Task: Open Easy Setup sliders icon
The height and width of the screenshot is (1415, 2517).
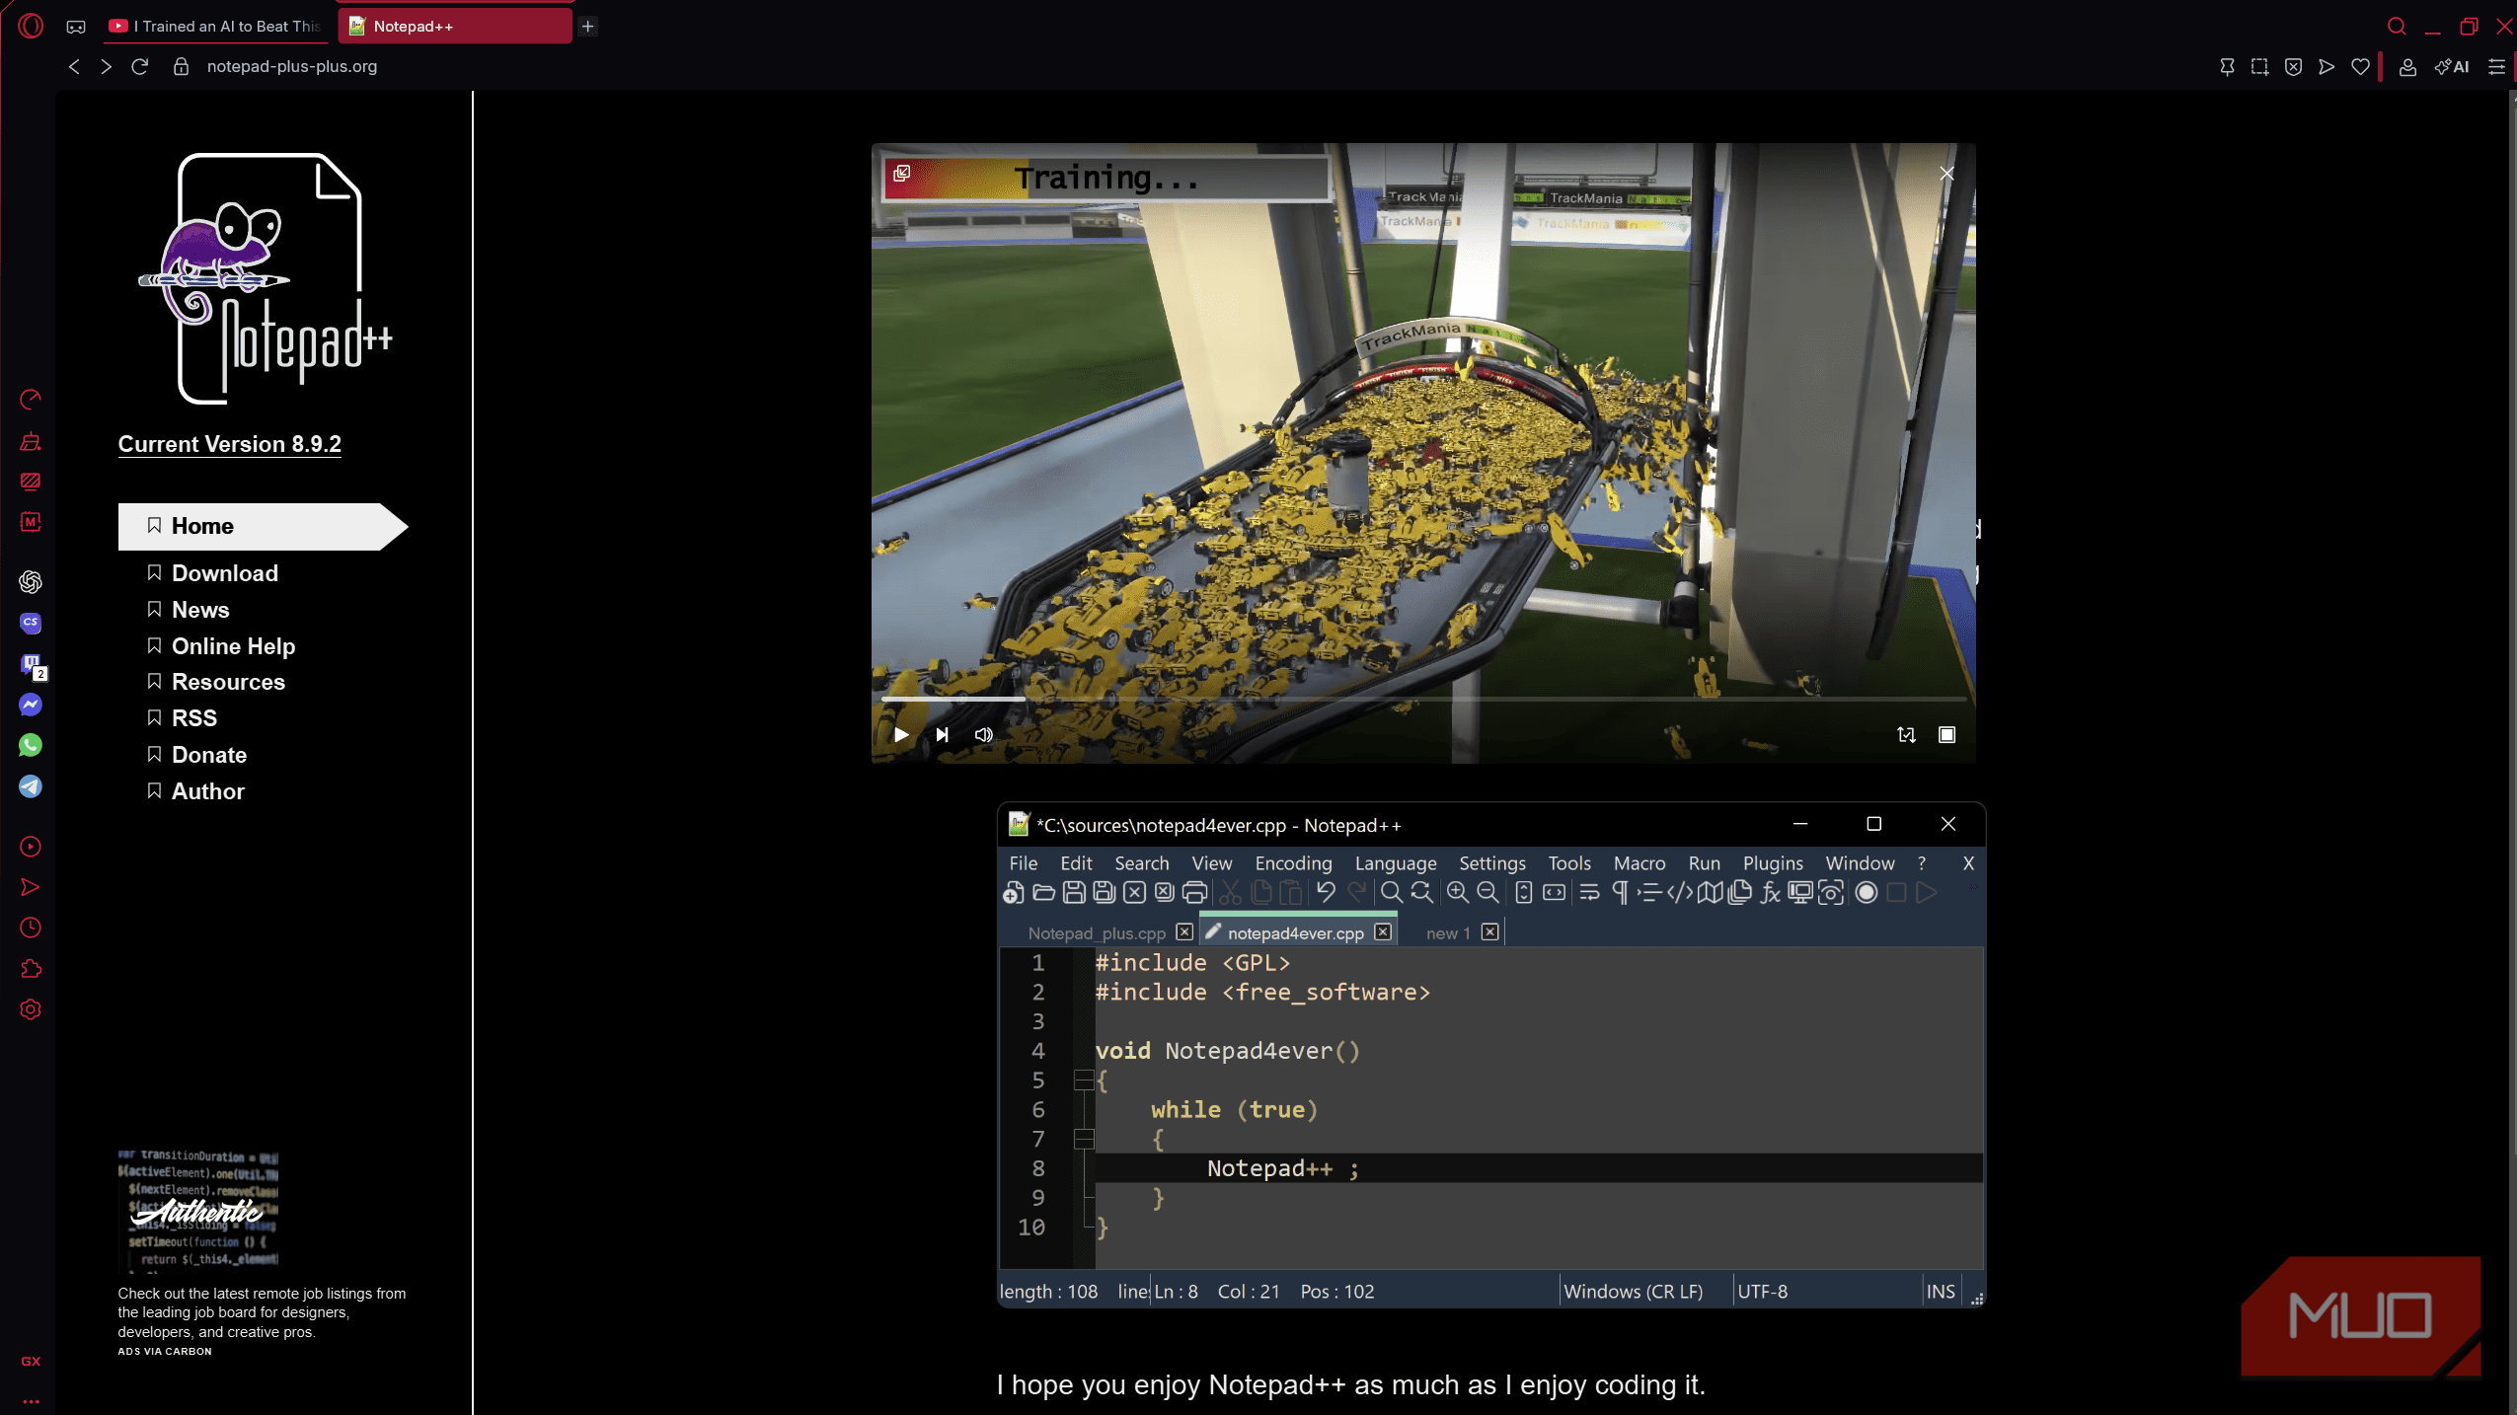Action: click(x=2496, y=67)
